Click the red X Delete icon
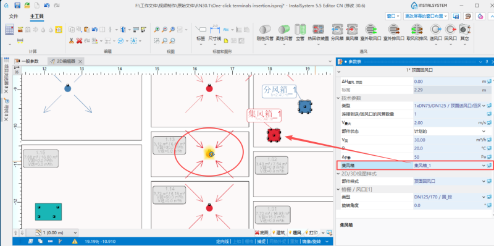Viewport: 494px width, 246px height. [x=80, y=40]
